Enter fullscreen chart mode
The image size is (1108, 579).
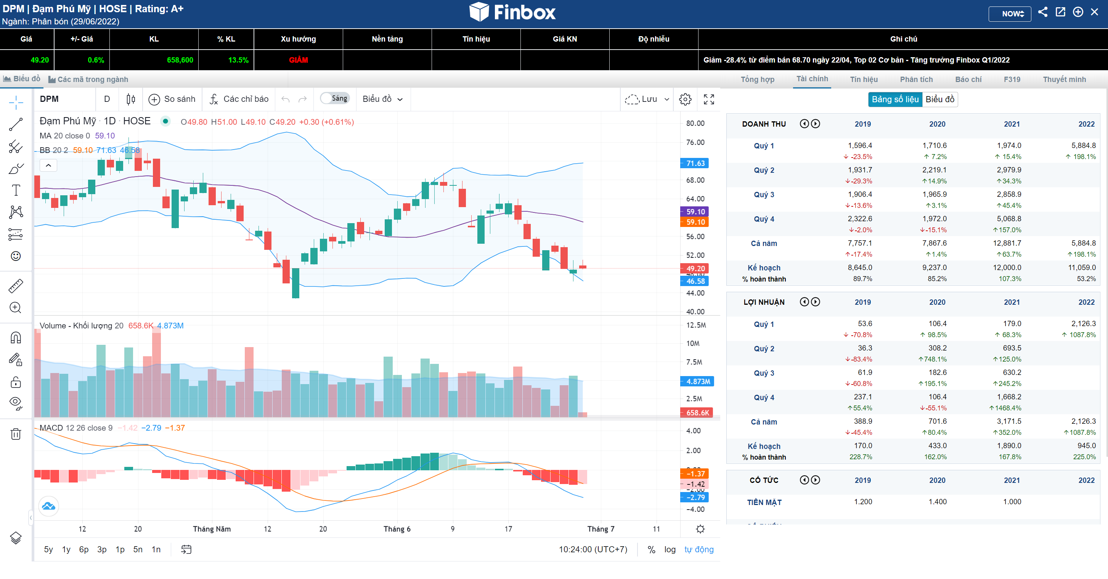(709, 100)
